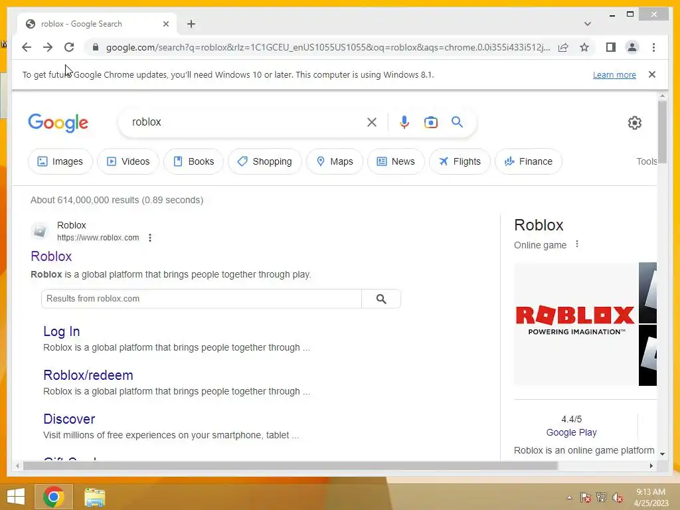Close the roblox - Google Search tab
Image resolution: width=680 pixels, height=510 pixels.
click(165, 24)
